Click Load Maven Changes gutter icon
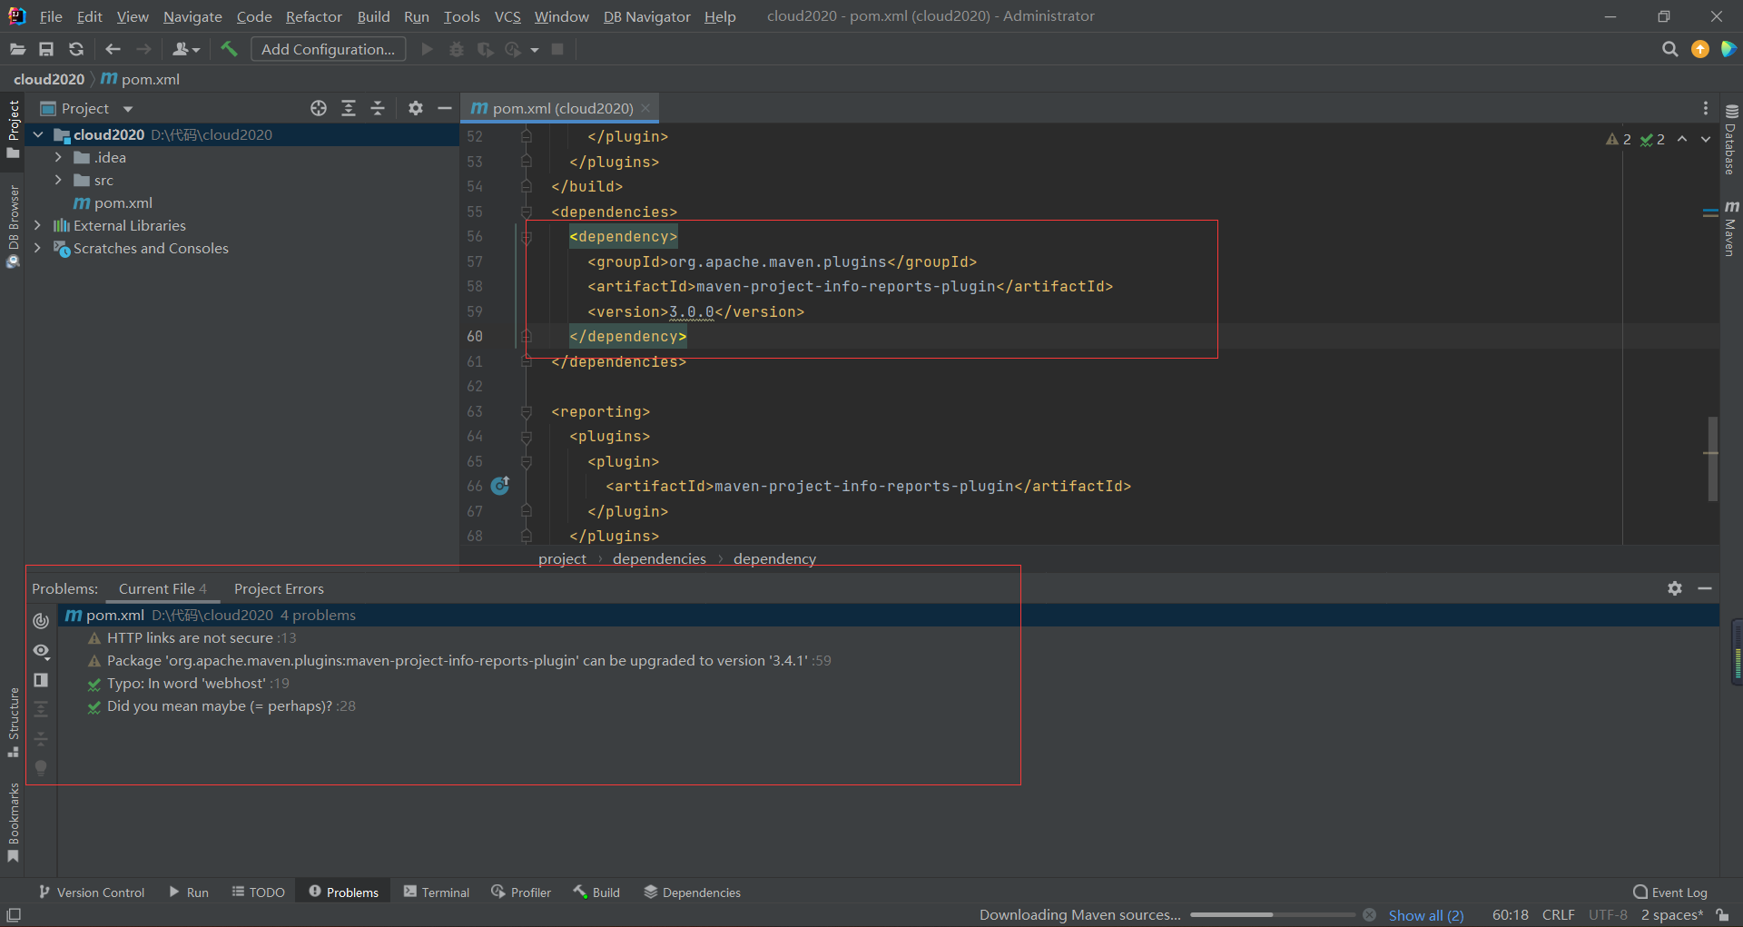Screen dimensions: 1743x927 500,486
